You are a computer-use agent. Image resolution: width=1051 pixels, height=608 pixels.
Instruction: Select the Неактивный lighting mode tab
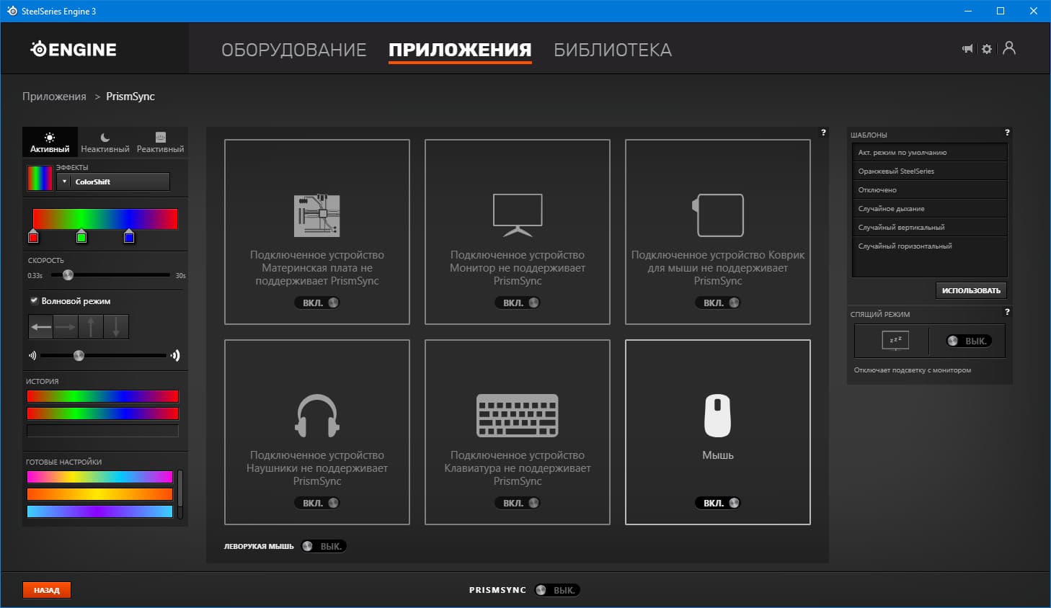pyautogui.click(x=105, y=142)
